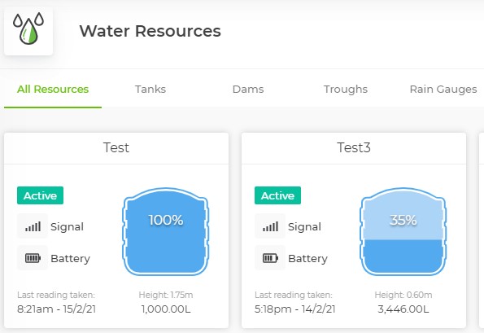Click the Active badge on Test card
Image resolution: width=484 pixels, height=333 pixels.
(40, 195)
